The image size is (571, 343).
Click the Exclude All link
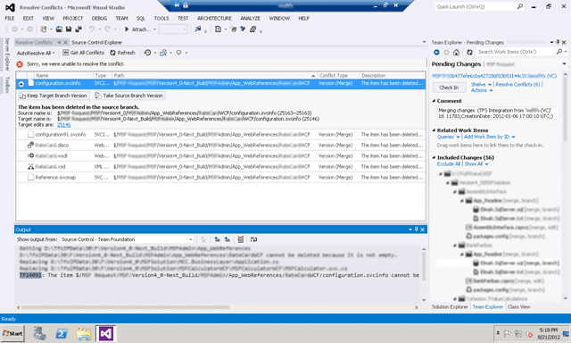449,164
